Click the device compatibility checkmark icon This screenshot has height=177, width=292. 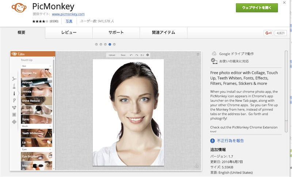[x=214, y=61]
